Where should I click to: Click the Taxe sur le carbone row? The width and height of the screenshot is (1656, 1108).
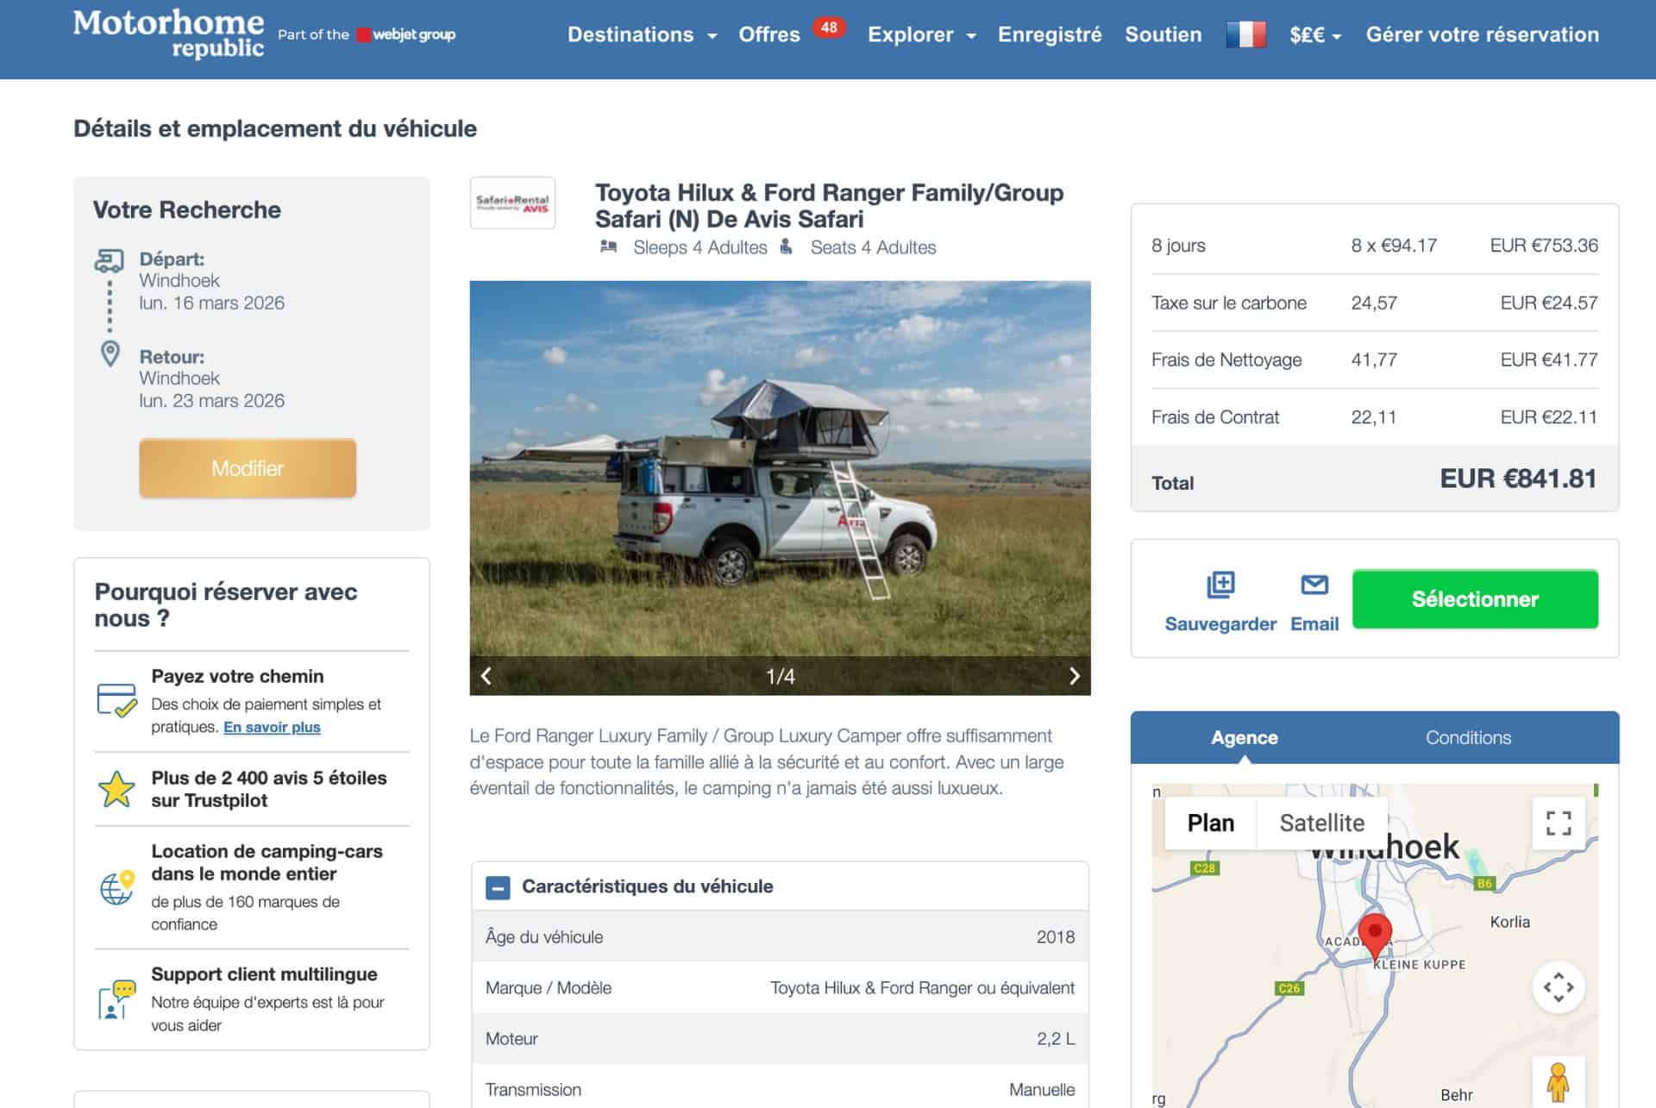click(x=1374, y=303)
